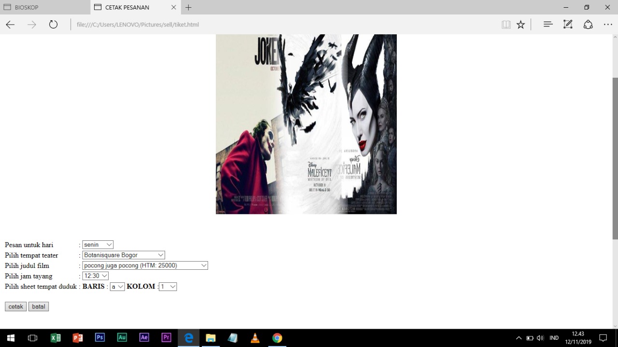Add page to favorites star icon
Image resolution: width=618 pixels, height=347 pixels.
[x=520, y=25]
